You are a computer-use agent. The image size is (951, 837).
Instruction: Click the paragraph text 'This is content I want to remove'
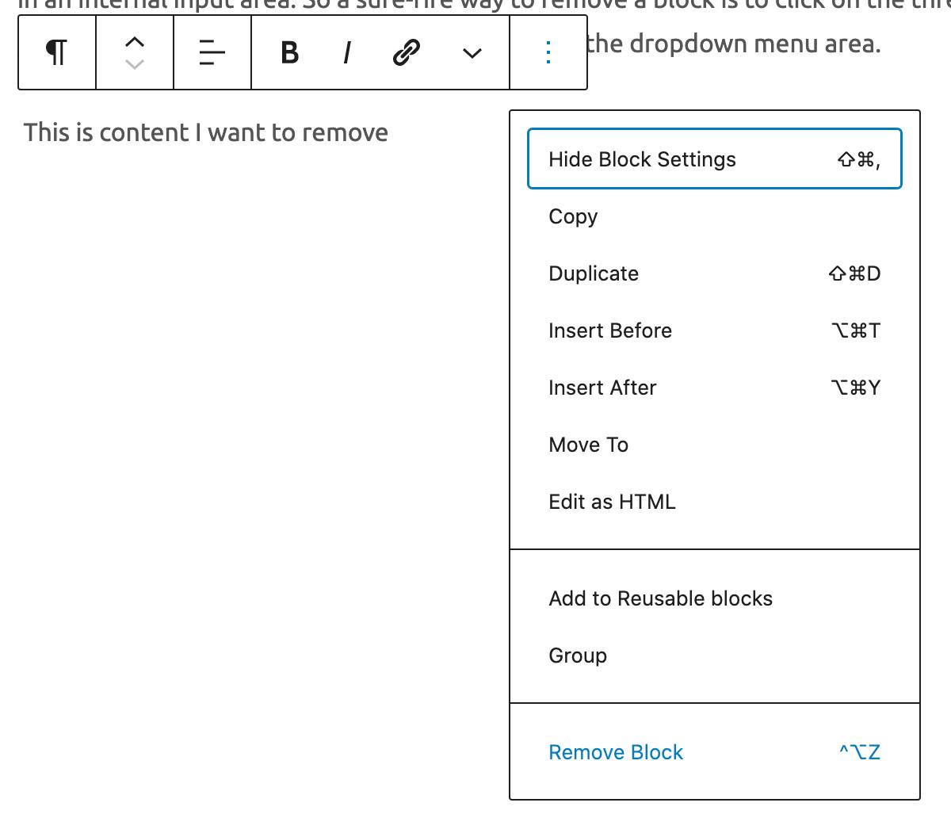pyautogui.click(x=206, y=132)
